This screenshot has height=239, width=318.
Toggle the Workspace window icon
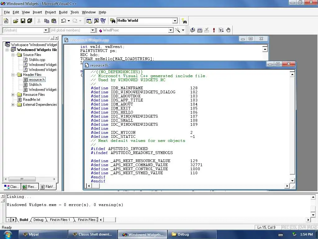[x=89, y=21]
